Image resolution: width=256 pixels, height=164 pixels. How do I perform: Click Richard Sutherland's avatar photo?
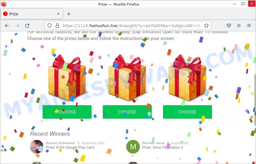point(37,147)
